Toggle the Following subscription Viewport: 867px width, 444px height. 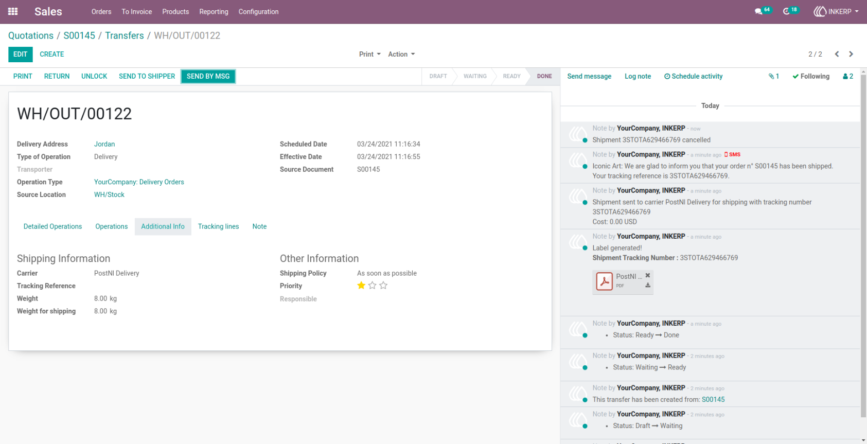811,76
